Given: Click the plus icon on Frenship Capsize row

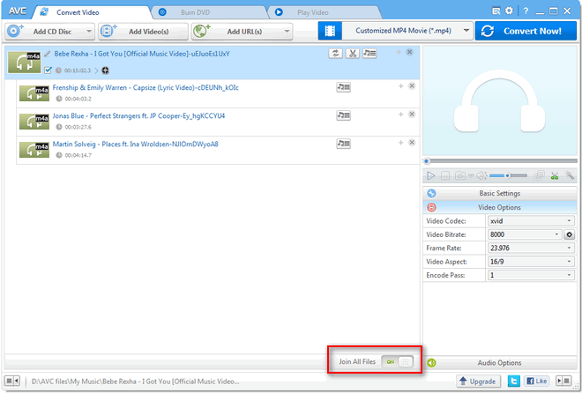Looking at the screenshot, I should pyautogui.click(x=401, y=86).
